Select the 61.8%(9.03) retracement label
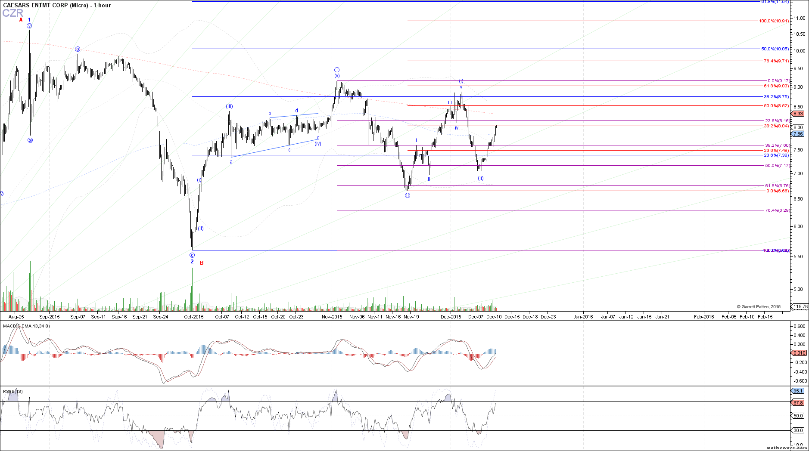Screen dimensions: 809x451 (x=776, y=86)
